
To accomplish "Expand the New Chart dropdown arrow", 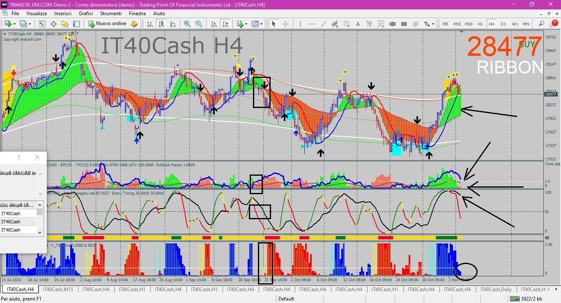I will (x=14, y=24).
